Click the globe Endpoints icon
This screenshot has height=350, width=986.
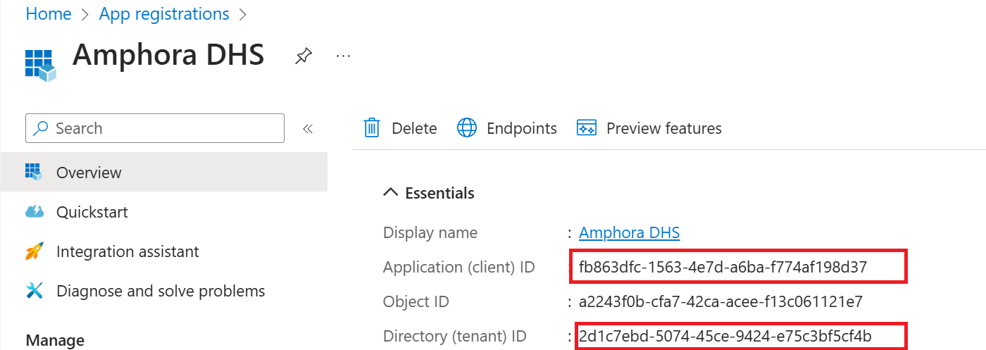tap(467, 128)
